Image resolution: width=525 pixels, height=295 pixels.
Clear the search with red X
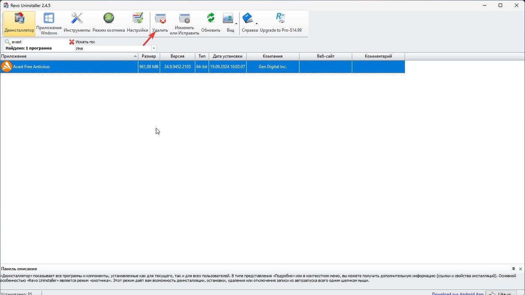[x=72, y=42]
